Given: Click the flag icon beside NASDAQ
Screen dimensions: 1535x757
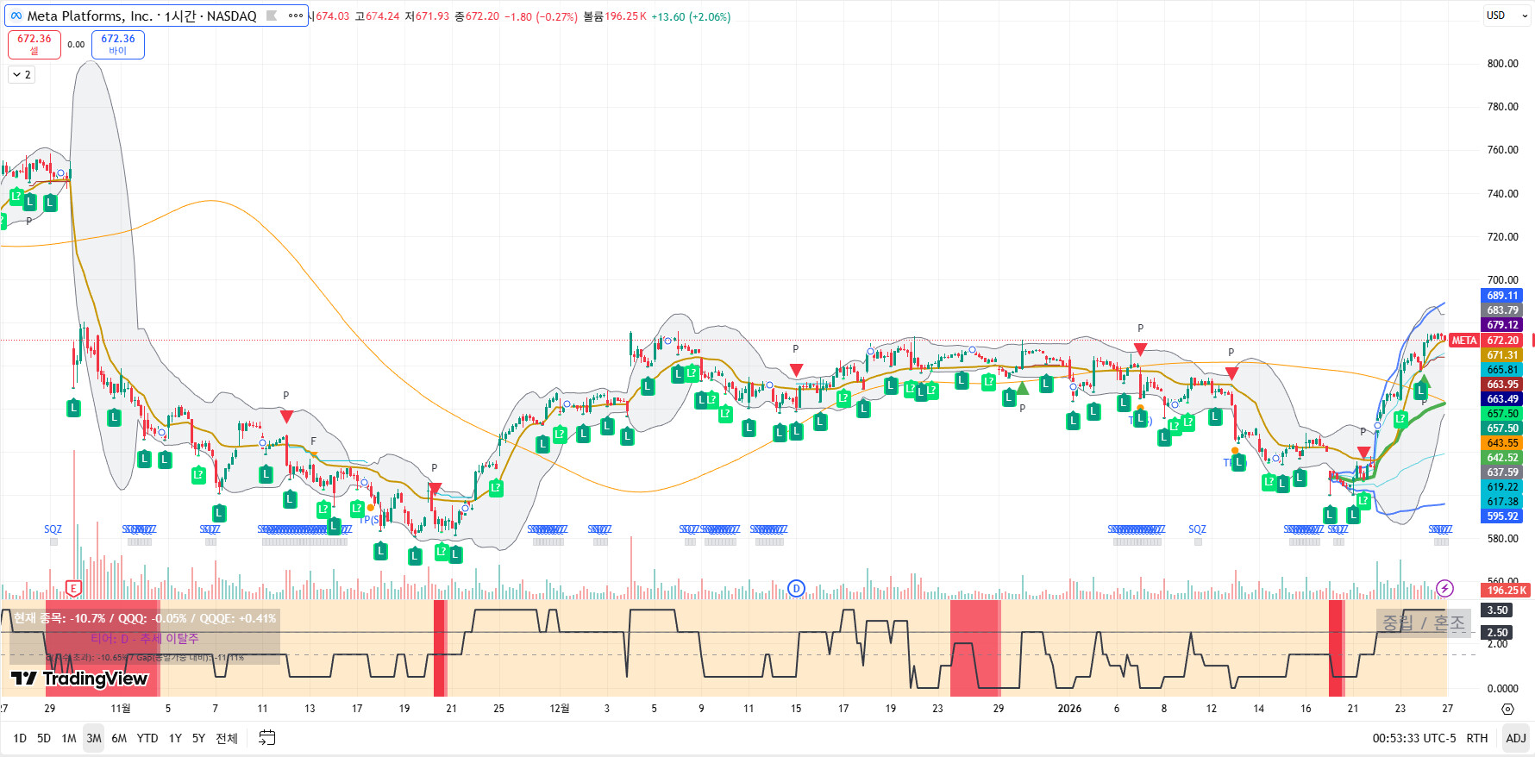Looking at the screenshot, I should pyautogui.click(x=272, y=16).
